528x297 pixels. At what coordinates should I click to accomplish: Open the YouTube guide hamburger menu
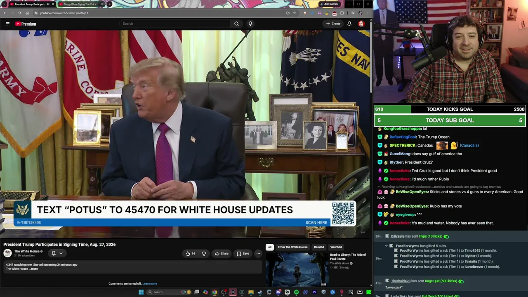7,24
